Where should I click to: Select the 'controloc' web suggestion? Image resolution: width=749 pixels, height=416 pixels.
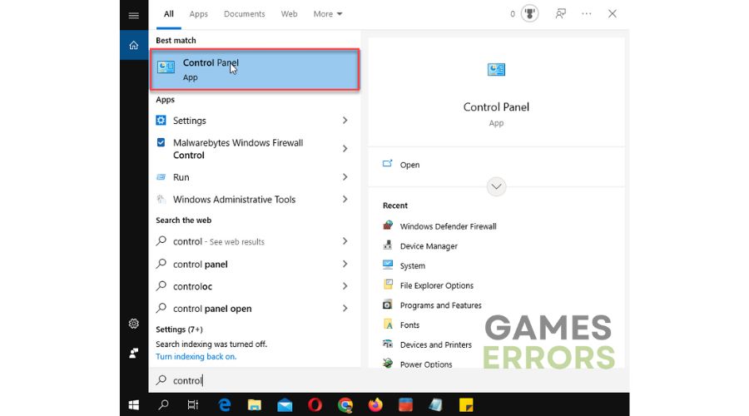coord(192,286)
